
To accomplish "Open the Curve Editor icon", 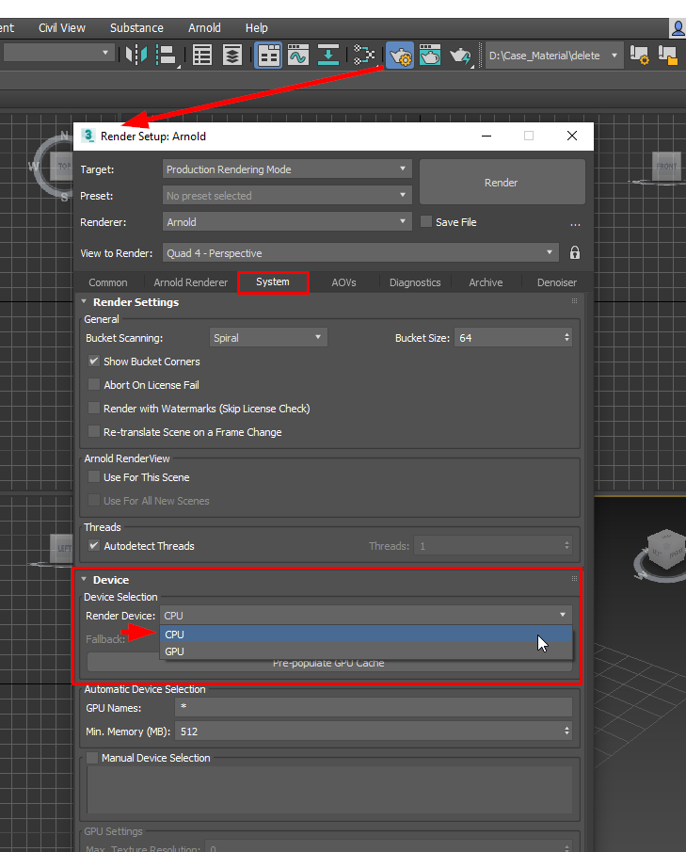I will click(x=298, y=55).
